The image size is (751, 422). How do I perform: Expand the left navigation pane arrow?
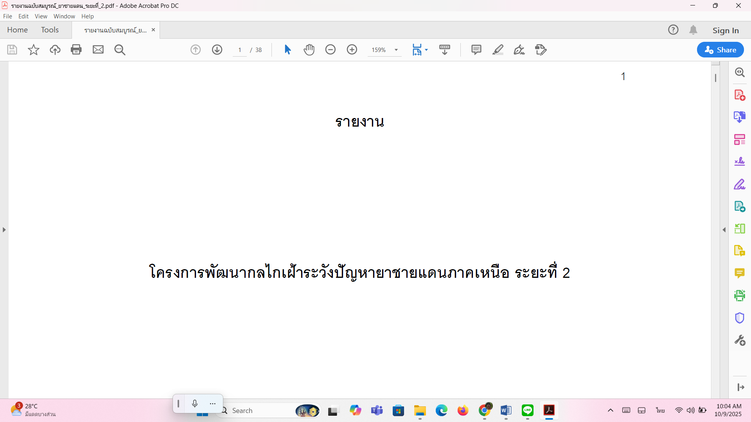pos(4,230)
